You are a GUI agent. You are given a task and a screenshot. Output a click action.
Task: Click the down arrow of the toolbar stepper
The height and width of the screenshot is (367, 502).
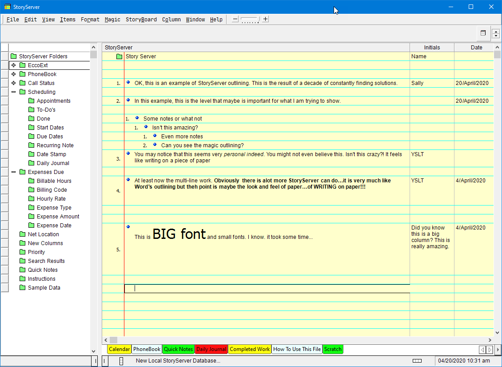click(496, 36)
